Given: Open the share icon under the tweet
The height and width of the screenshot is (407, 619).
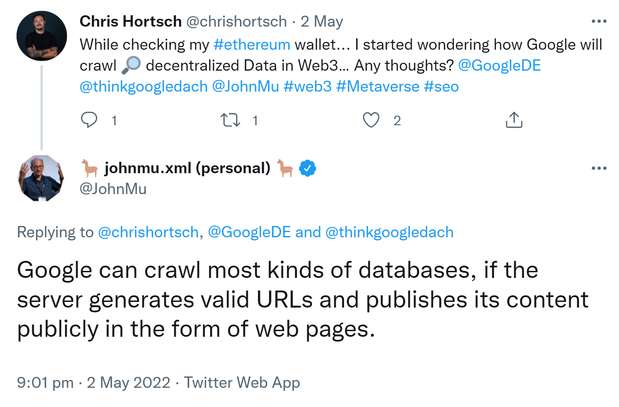Looking at the screenshot, I should (x=514, y=120).
